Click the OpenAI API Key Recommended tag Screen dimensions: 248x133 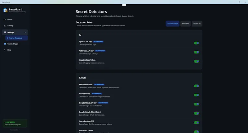point(98,42)
